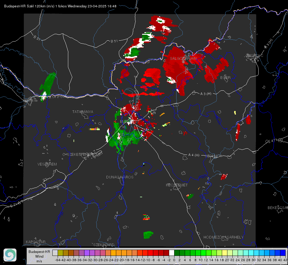The height and width of the screenshot is (265, 288).
Task: Click the purple legend swatch above -34
Action: click(x=87, y=253)
